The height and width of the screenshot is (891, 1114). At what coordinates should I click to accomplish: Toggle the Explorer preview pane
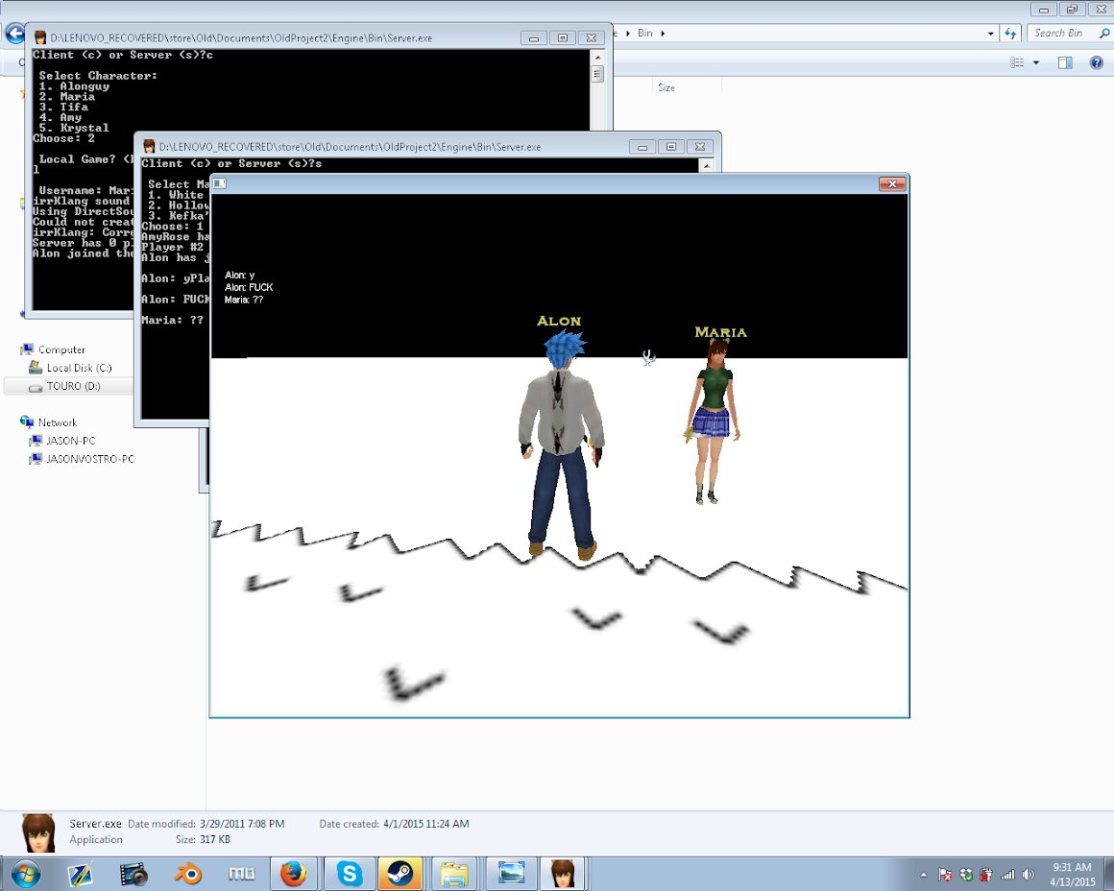(1065, 62)
